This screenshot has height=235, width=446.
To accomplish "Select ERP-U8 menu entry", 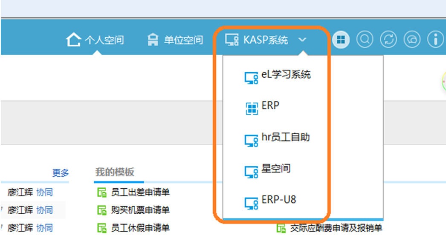I will click(278, 200).
